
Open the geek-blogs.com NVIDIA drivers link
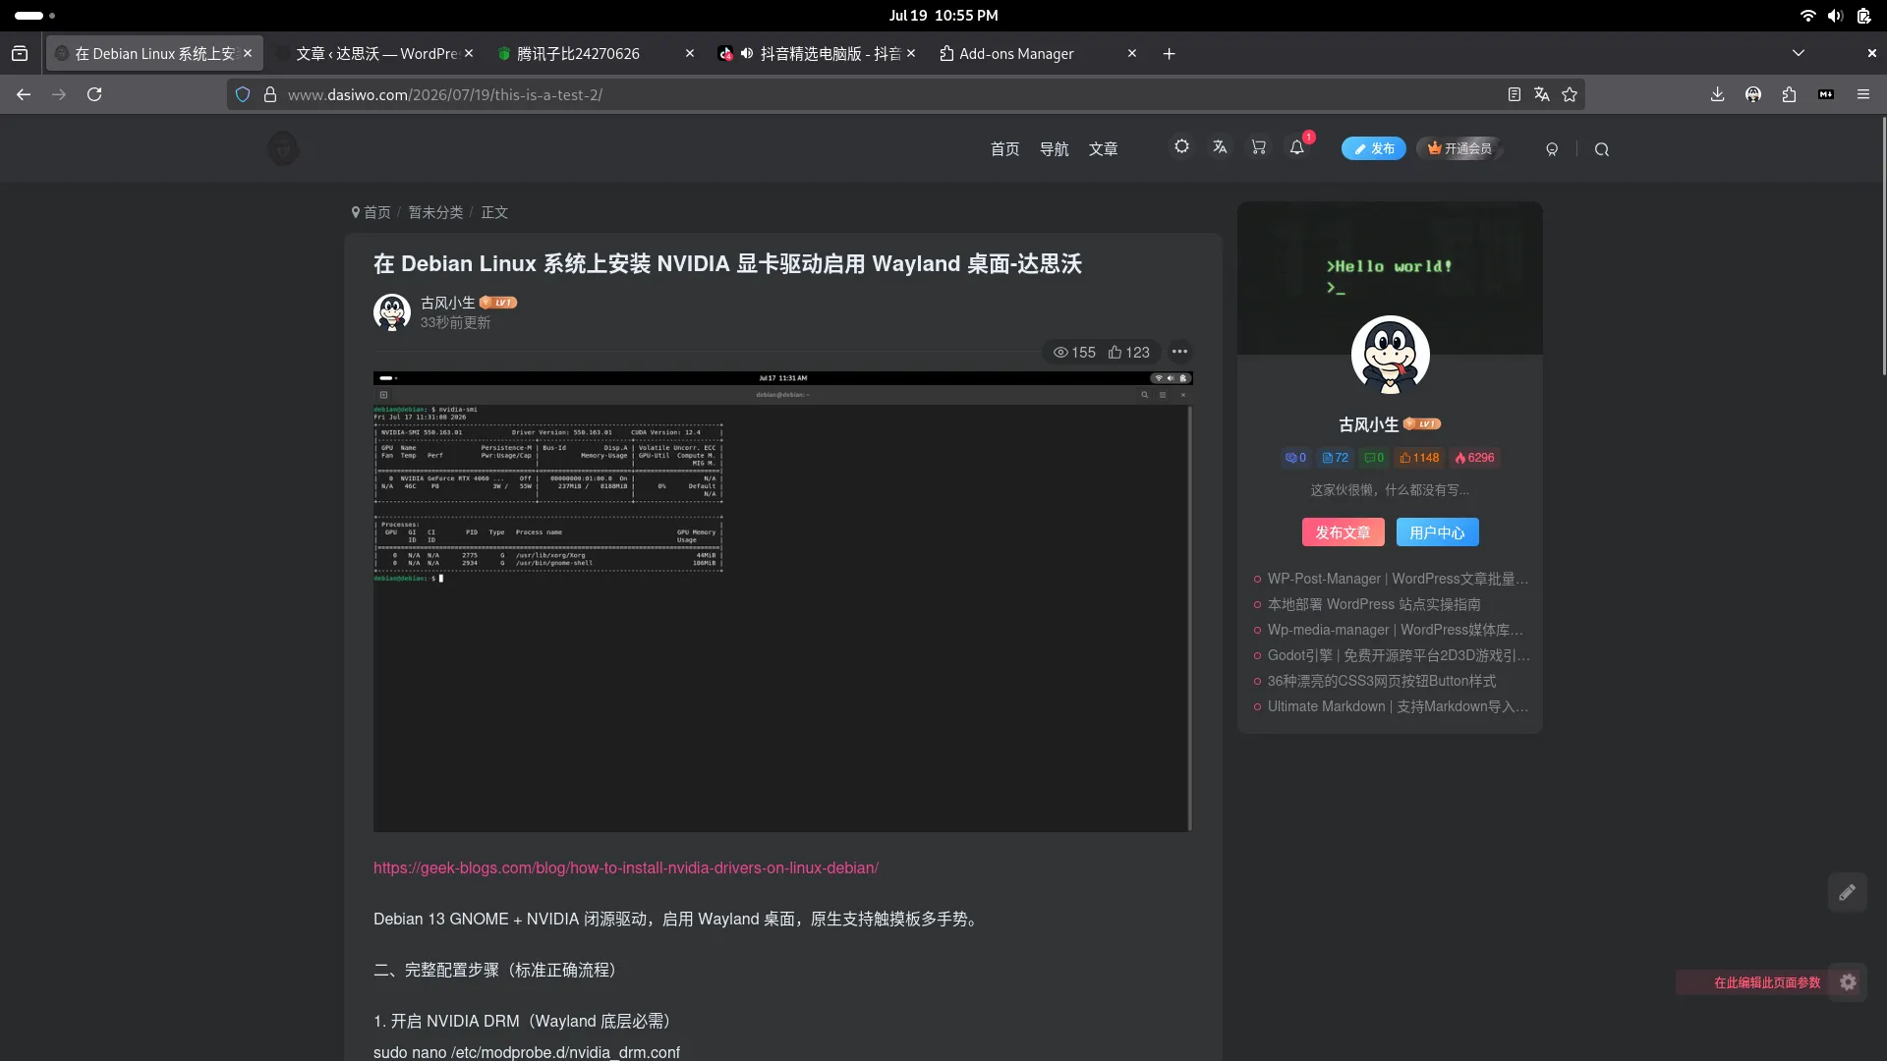tap(626, 867)
